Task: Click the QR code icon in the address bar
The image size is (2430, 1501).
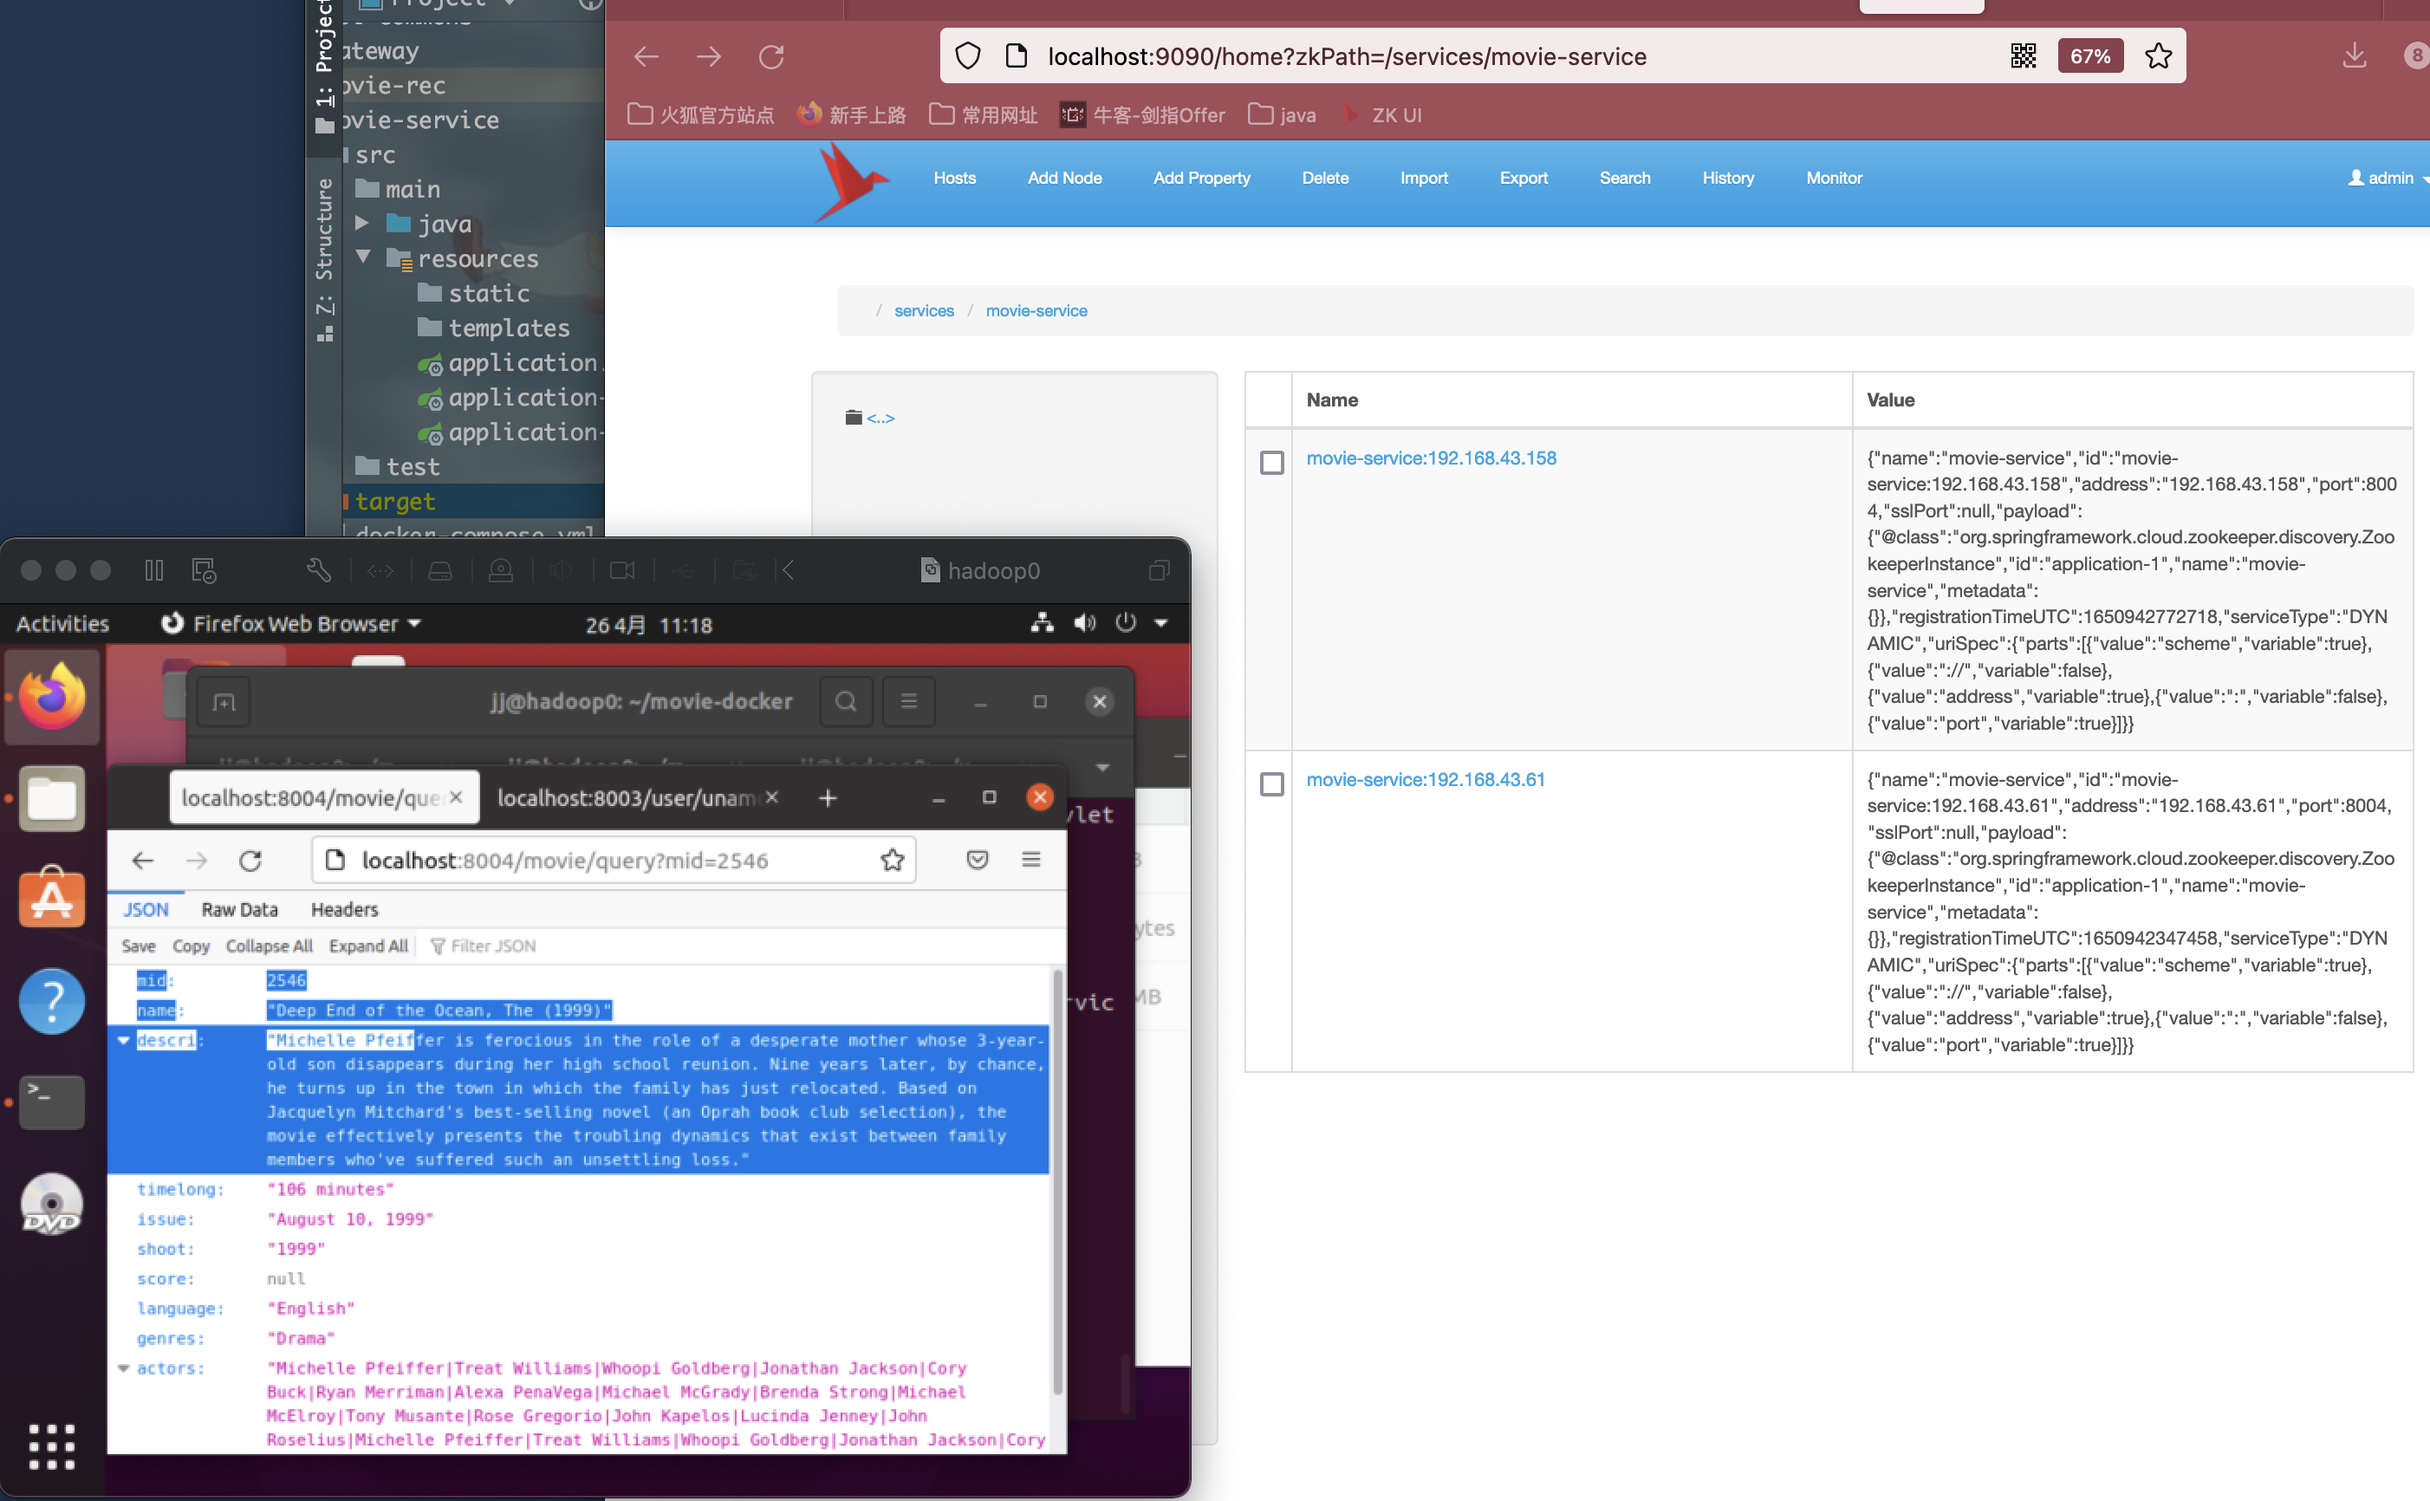Action: pyautogui.click(x=2023, y=55)
